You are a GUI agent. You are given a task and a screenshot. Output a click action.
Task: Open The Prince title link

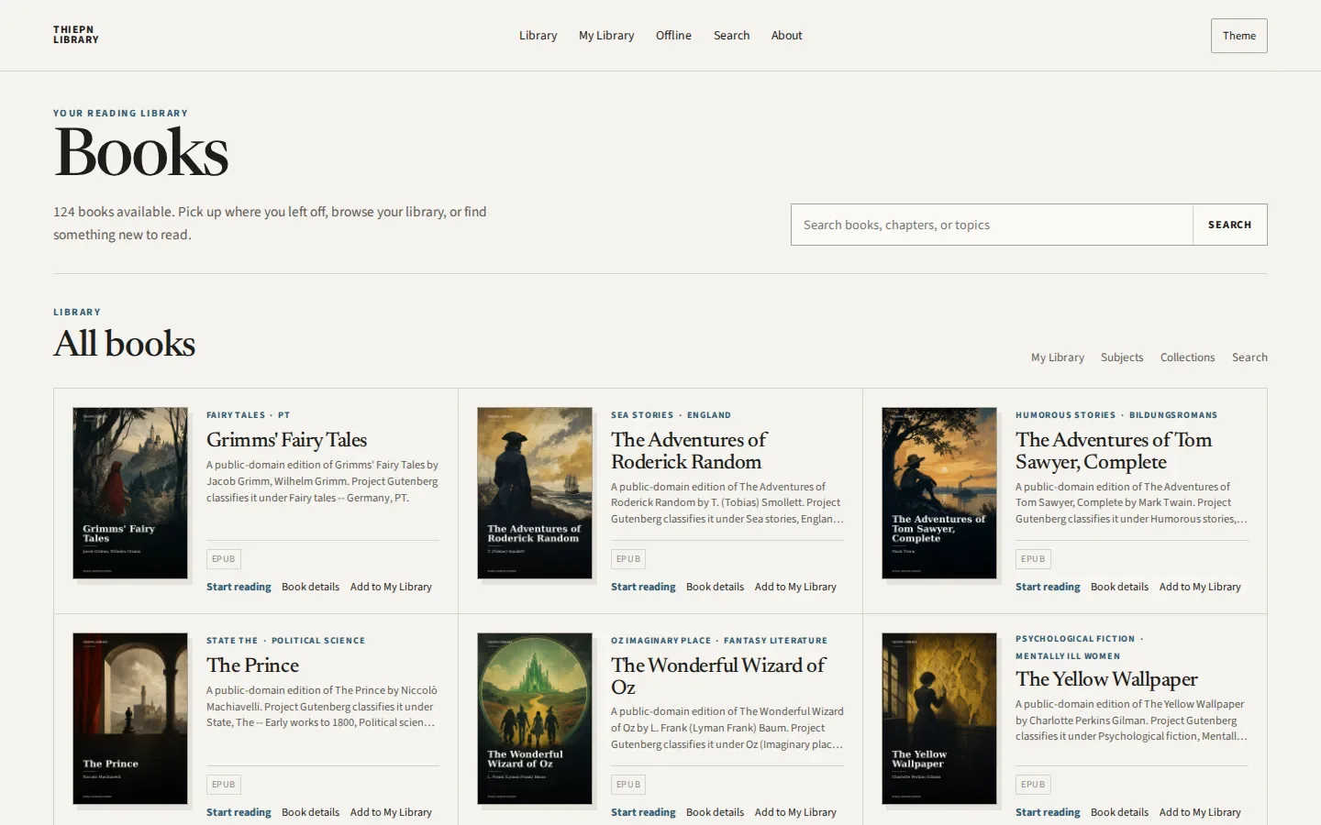(252, 665)
